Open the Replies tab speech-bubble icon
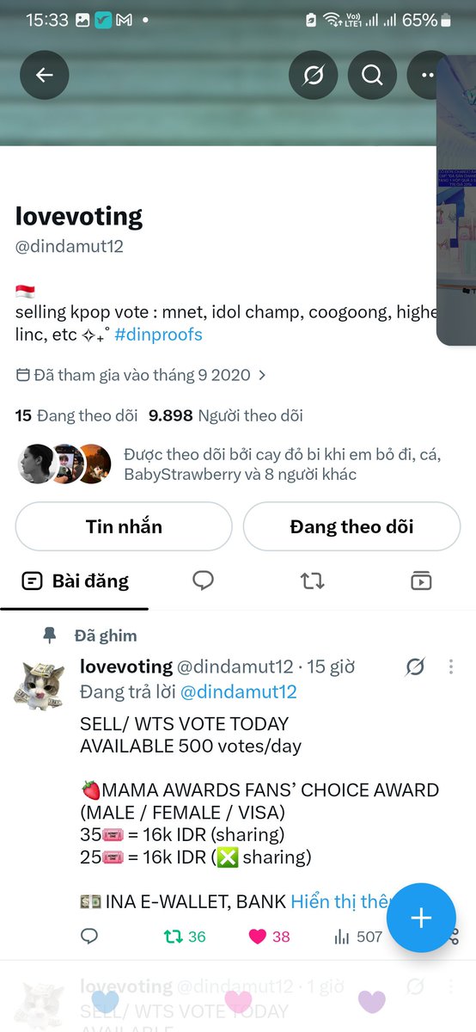Viewport: 476px width, 1032px height. (x=204, y=581)
